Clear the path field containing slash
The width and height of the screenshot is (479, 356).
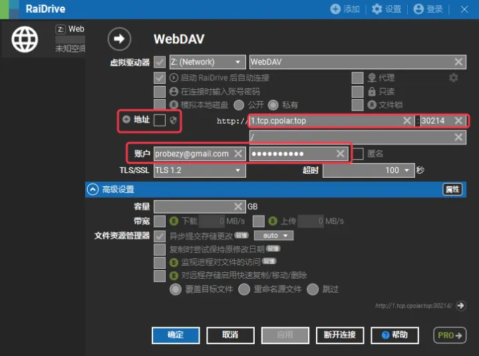458,137
